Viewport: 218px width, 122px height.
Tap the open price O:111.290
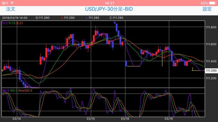tap(42, 18)
